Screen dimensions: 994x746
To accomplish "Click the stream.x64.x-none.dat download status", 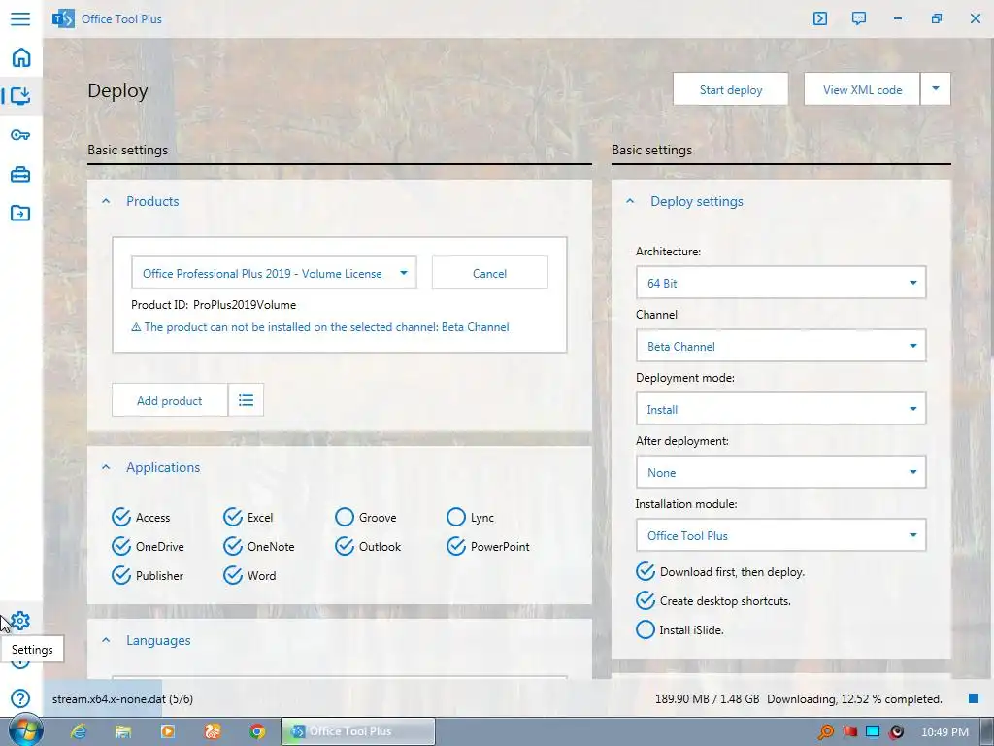I will pyautogui.click(x=122, y=699).
